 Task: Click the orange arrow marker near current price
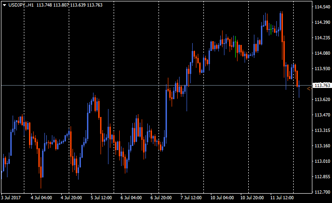click(x=309, y=89)
